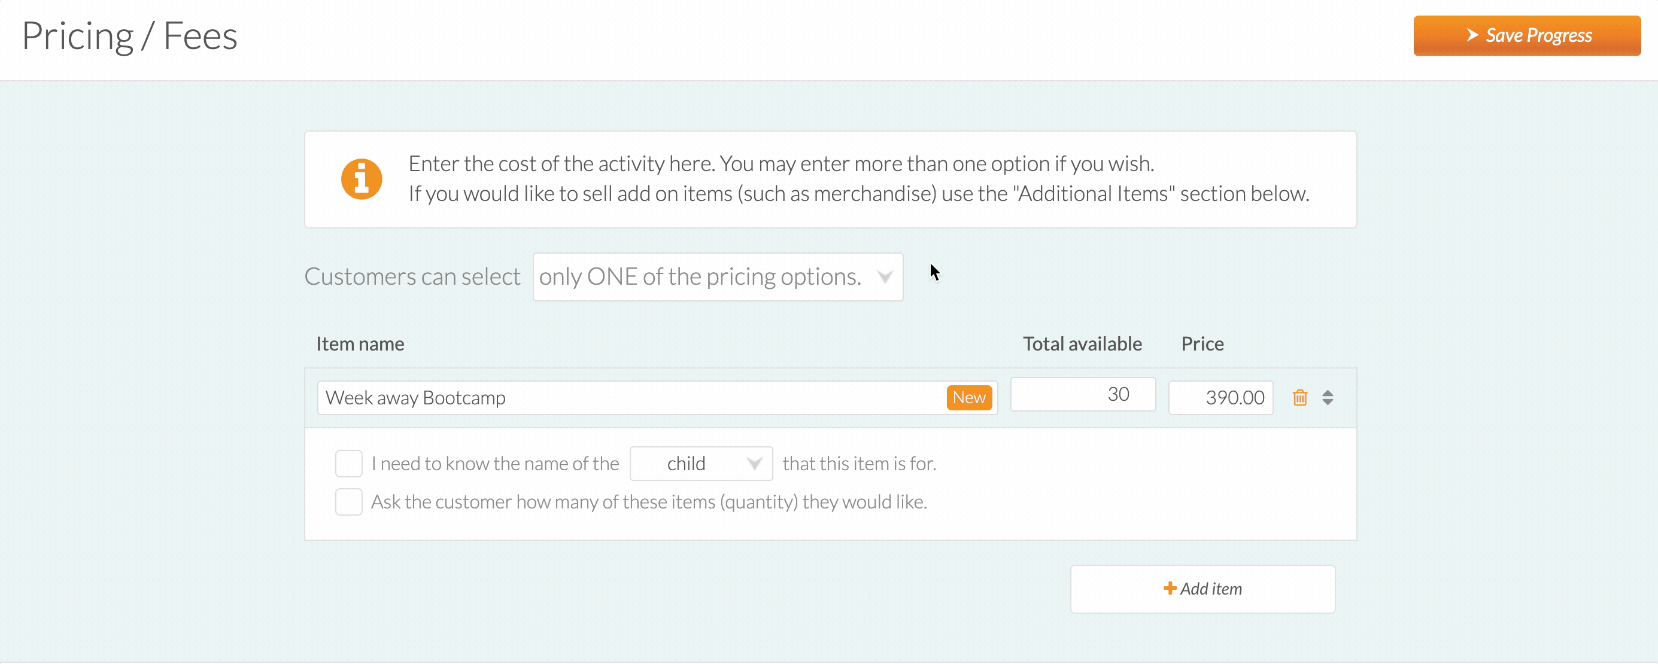Click the Save Progress button
Screen dimensions: 1658x664
(x=1527, y=35)
